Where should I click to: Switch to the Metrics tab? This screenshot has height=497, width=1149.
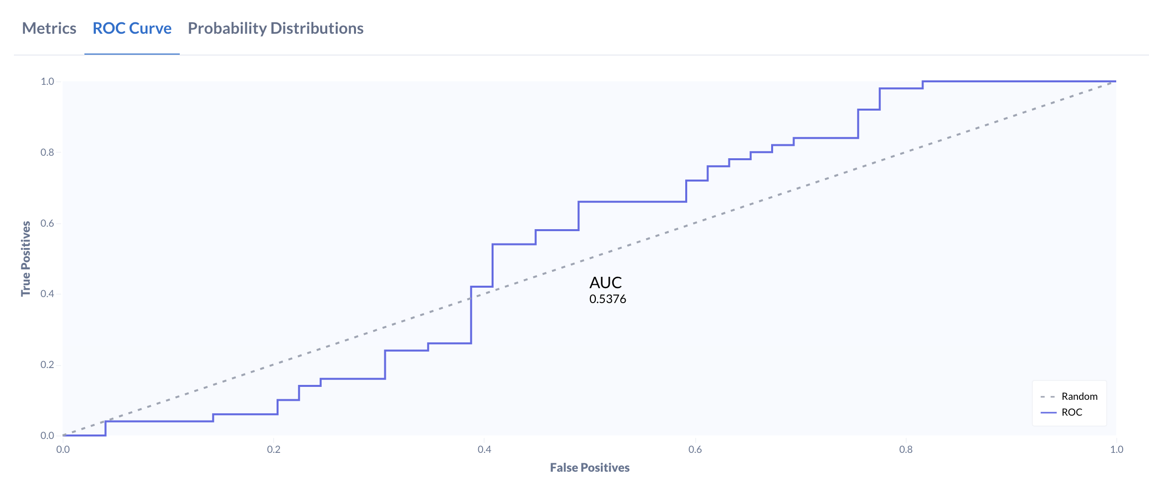click(x=49, y=28)
